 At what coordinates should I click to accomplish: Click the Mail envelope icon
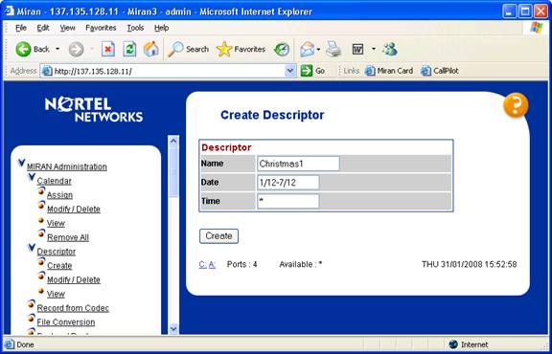tap(307, 50)
